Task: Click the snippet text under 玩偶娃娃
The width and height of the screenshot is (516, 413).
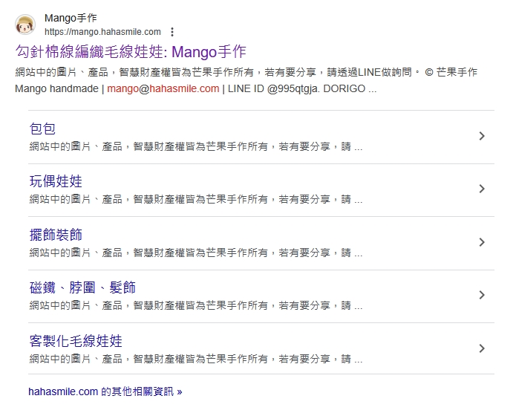Action: coord(196,199)
